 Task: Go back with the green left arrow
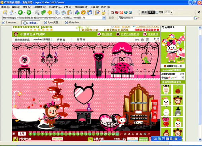click(x=20, y=12)
